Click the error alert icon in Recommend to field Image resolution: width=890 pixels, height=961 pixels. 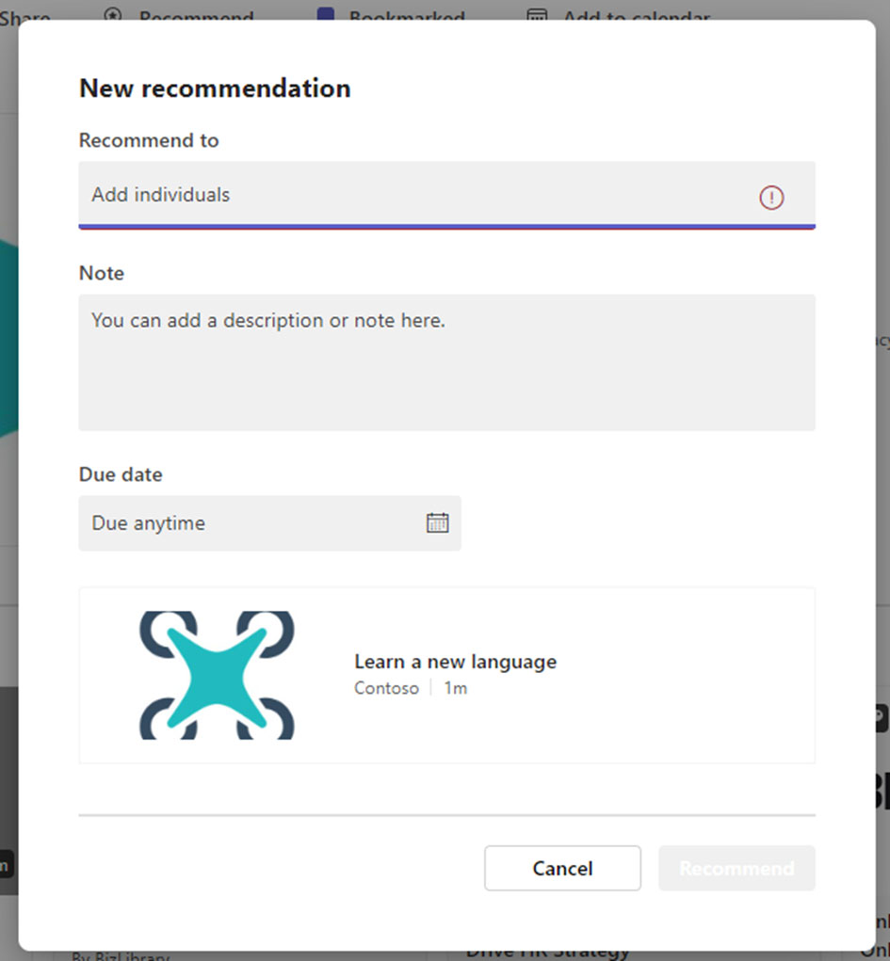771,197
